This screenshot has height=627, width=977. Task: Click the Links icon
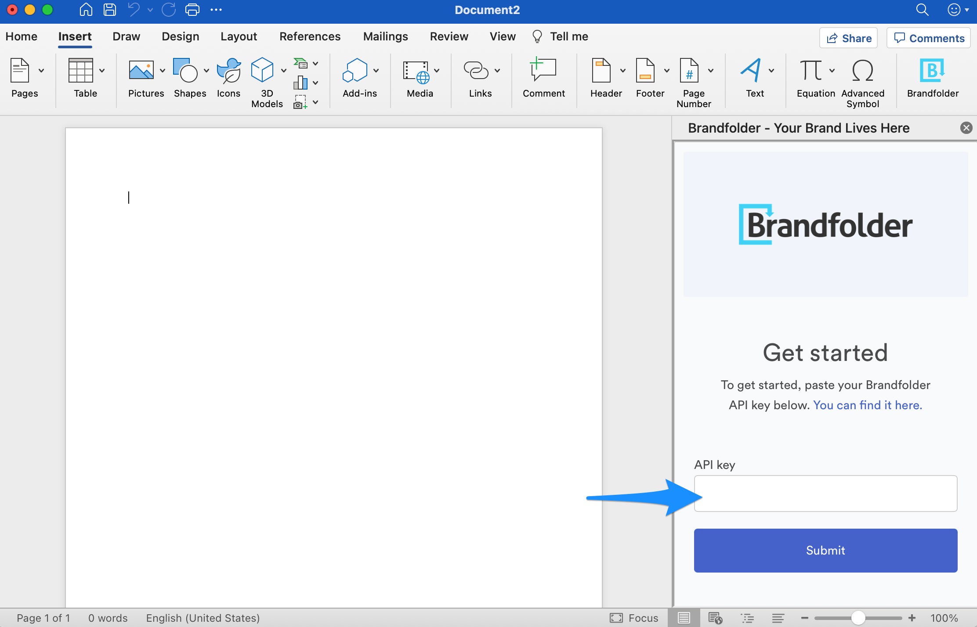point(476,70)
